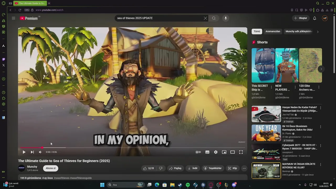Open Twitch in the Opera sidebar
The width and height of the screenshot is (336, 189).
(x=3, y=59)
